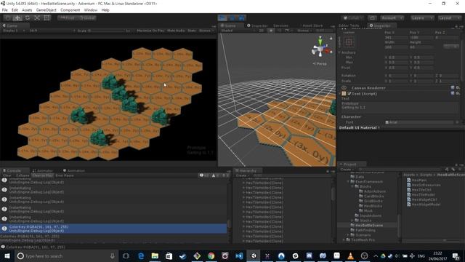
Task: Toggle Error Pause in Console
Action: [65, 175]
